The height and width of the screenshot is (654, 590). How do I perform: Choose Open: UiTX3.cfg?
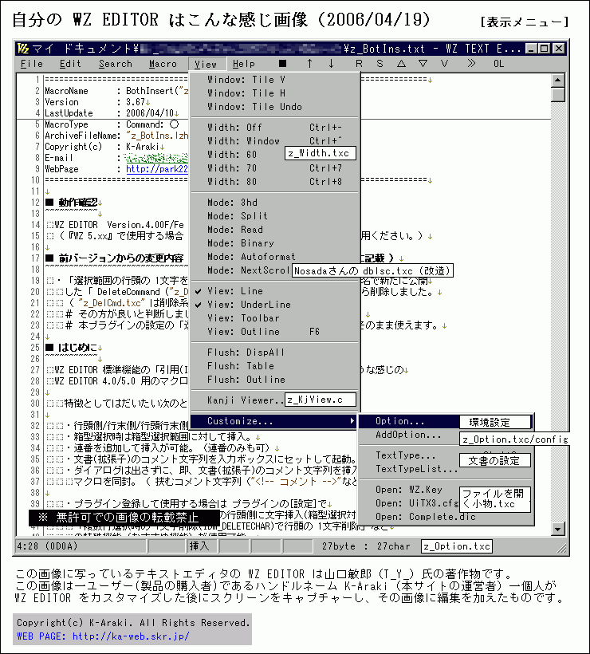[409, 503]
